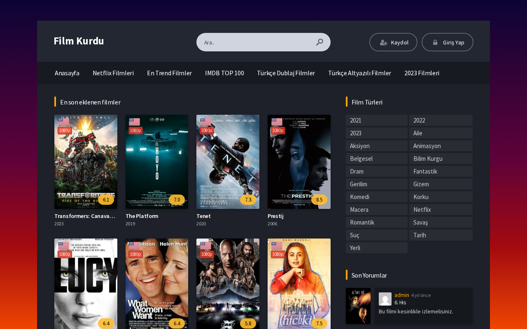Select the Aksiyon genre link

pos(377,146)
